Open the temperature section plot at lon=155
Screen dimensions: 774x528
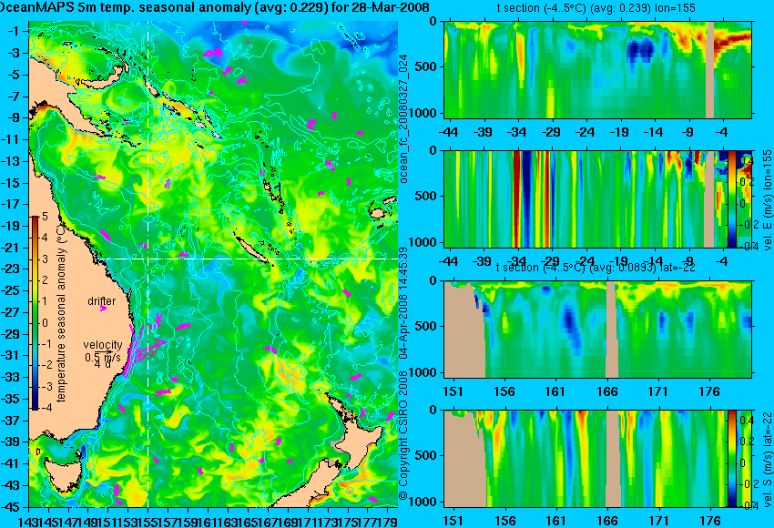click(x=598, y=69)
